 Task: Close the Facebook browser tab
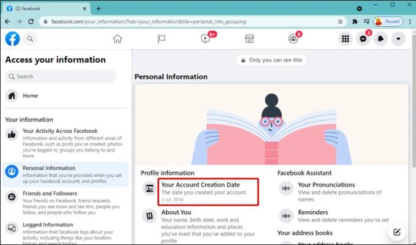coord(84,8)
